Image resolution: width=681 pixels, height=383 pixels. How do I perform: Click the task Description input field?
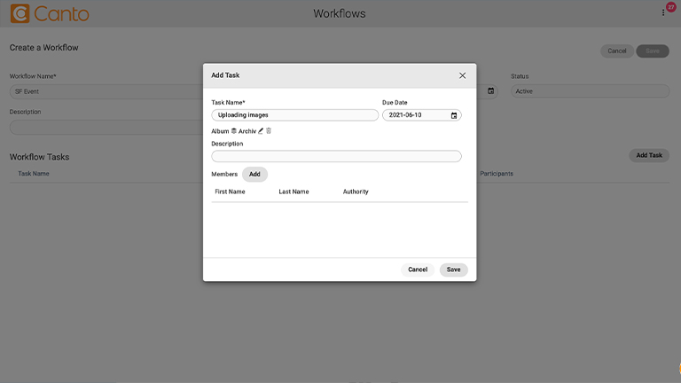pyautogui.click(x=336, y=156)
